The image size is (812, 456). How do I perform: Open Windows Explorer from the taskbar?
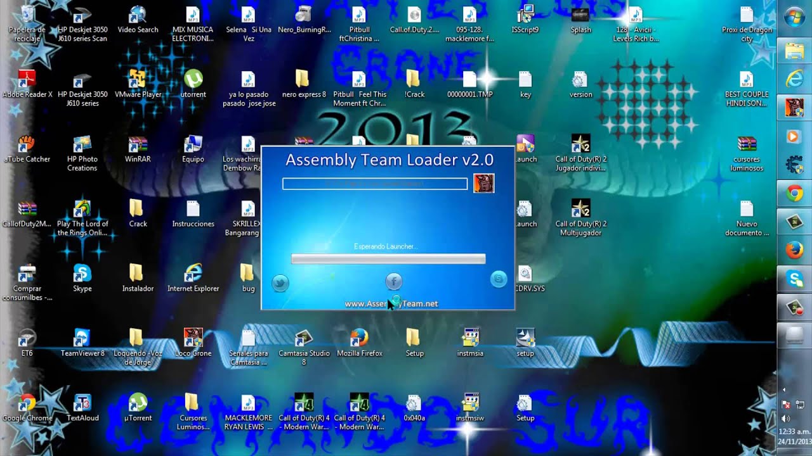(795, 52)
